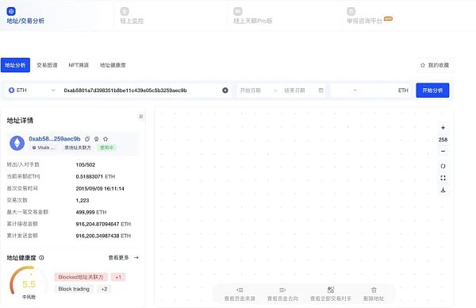
Task: Click the ETH amount range filter field
Action: (x=371, y=90)
